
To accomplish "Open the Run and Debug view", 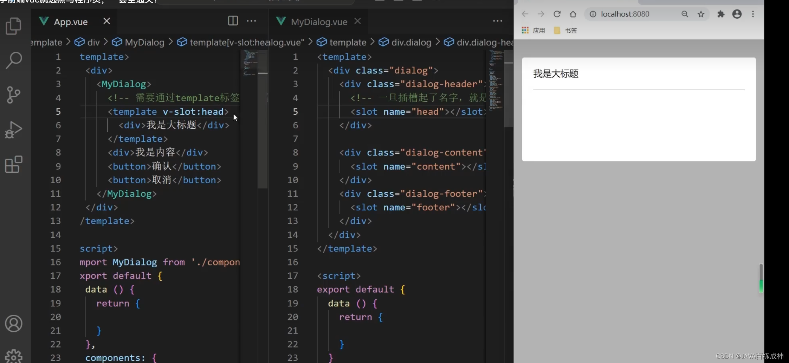I will coord(14,129).
